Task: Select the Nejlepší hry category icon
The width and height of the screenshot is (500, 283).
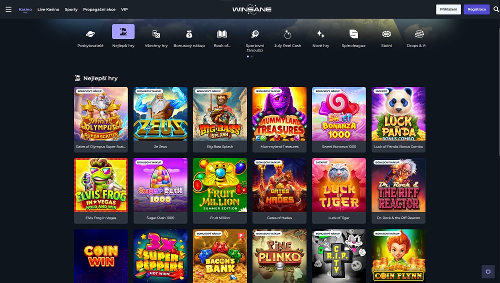Action: 123,31
